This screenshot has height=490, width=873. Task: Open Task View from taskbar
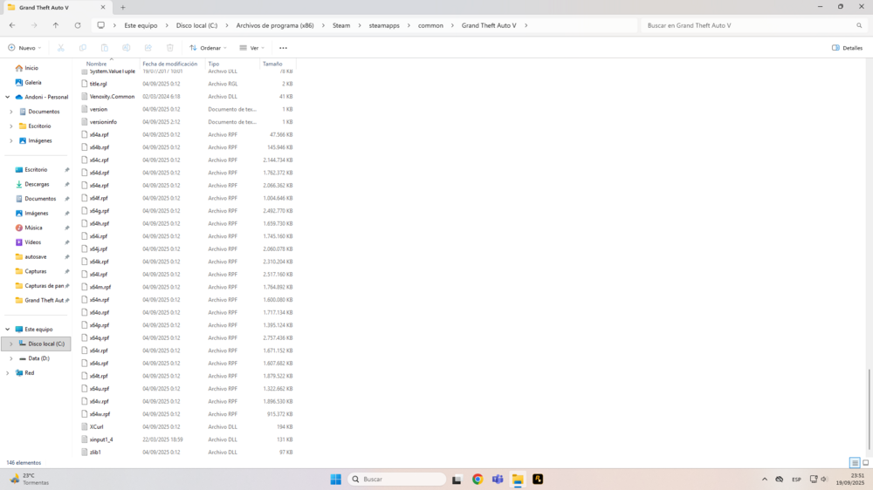457,479
